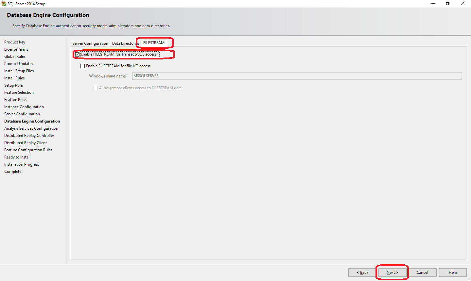Select the FILESTREAM tab
471x281 pixels.
click(x=154, y=43)
